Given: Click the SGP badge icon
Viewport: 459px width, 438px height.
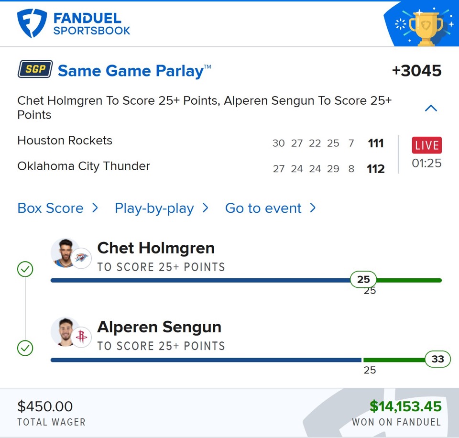Looking at the screenshot, I should pyautogui.click(x=35, y=70).
